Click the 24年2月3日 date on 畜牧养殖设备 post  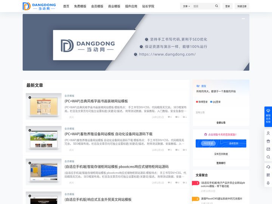coord(158,150)
